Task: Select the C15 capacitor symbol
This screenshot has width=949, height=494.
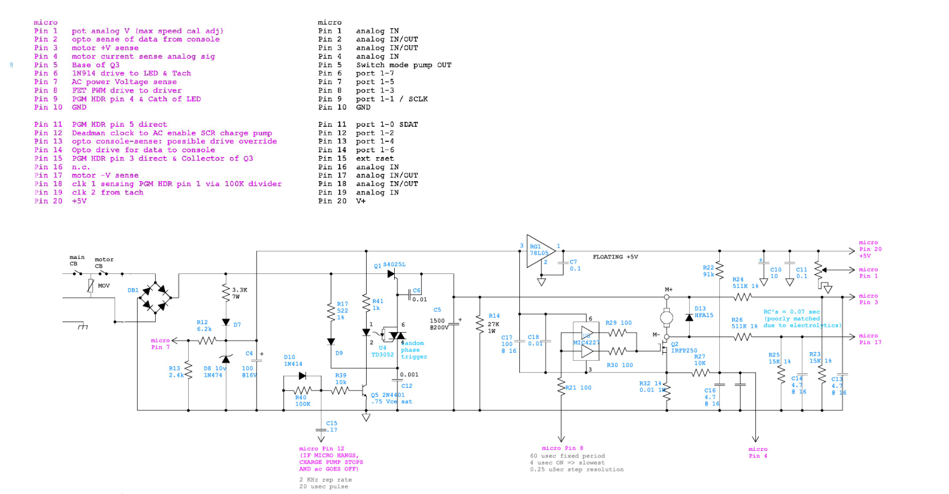Action: [321, 430]
